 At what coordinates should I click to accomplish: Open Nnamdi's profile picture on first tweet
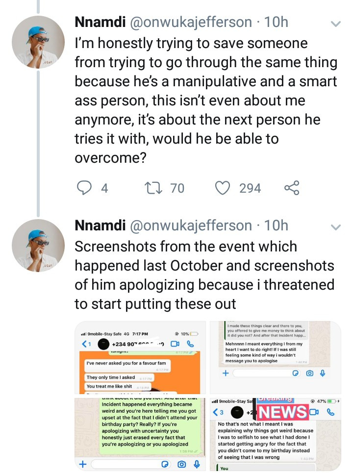click(38, 42)
